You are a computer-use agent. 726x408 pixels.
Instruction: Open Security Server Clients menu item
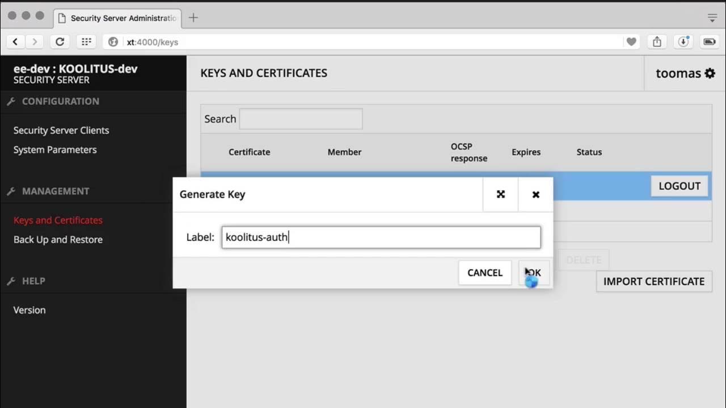pos(61,130)
